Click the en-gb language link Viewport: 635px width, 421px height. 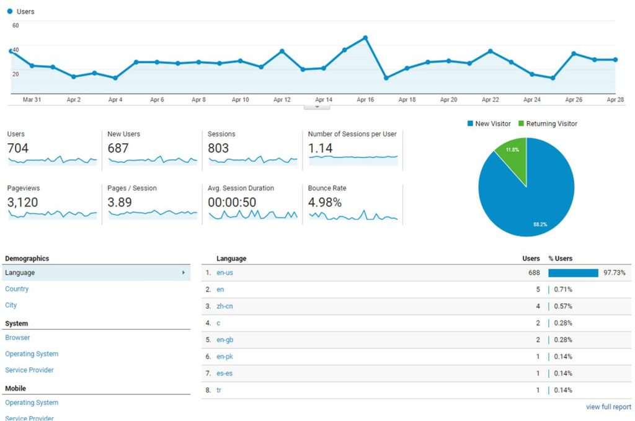click(x=224, y=340)
